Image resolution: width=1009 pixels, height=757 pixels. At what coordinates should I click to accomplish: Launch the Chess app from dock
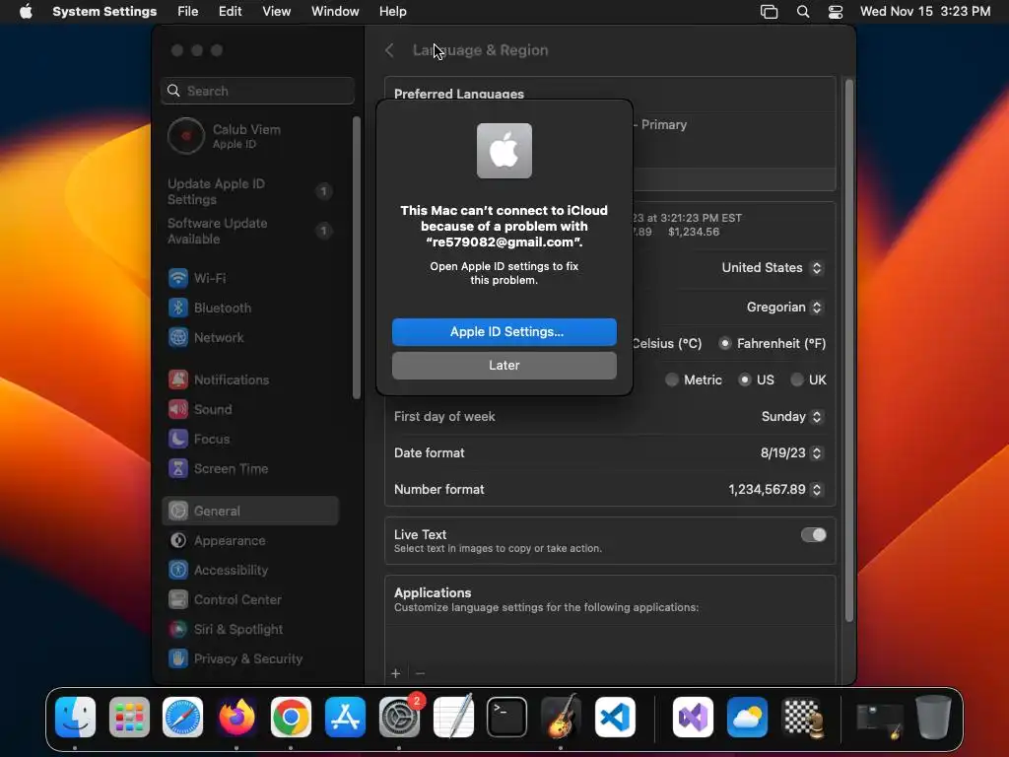click(802, 717)
